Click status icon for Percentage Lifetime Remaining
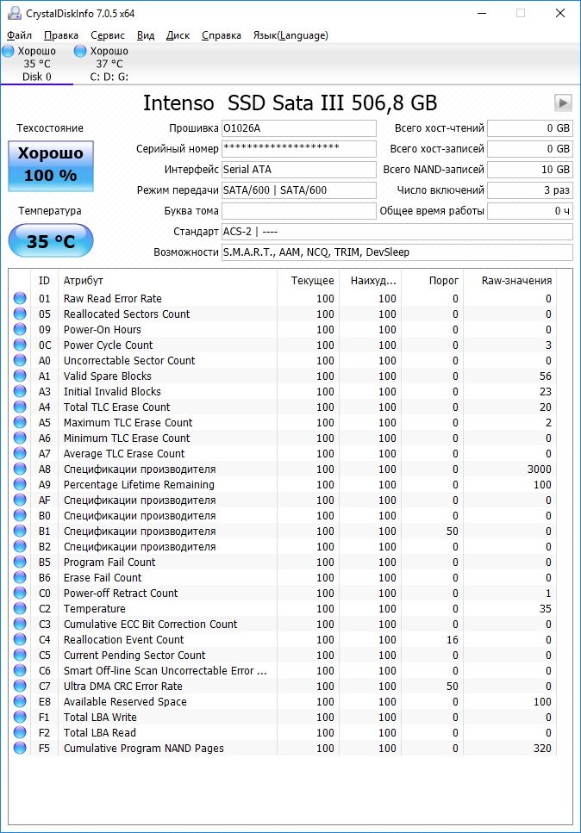The width and height of the screenshot is (581, 833). 20,484
